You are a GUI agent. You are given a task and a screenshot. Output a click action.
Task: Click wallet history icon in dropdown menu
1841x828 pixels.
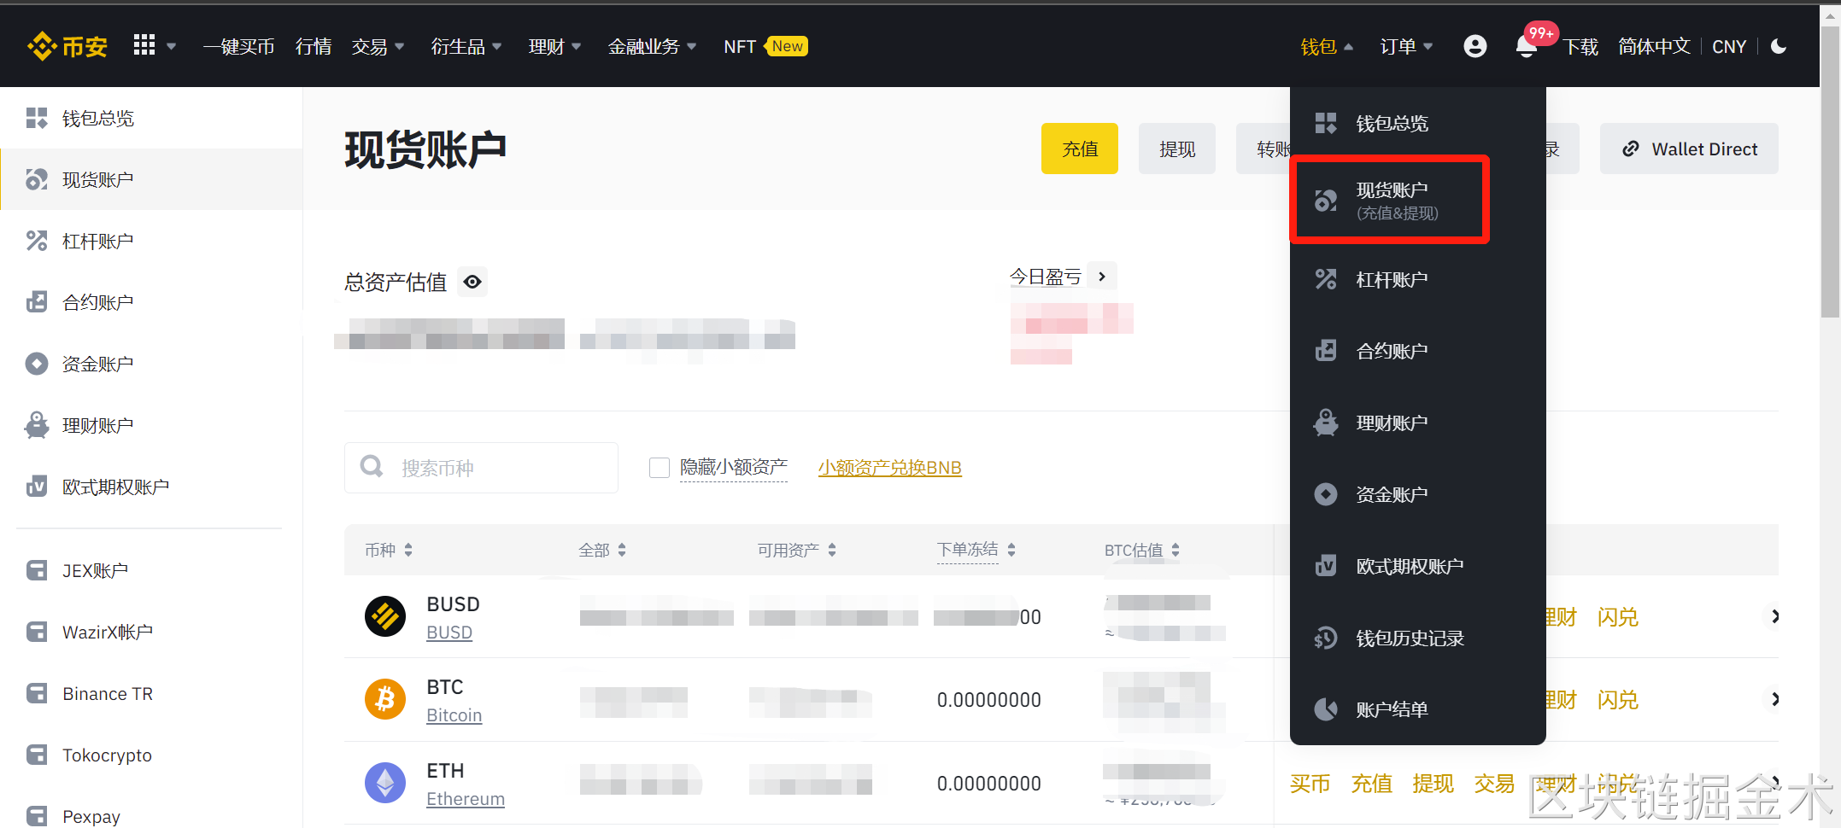tap(1326, 638)
